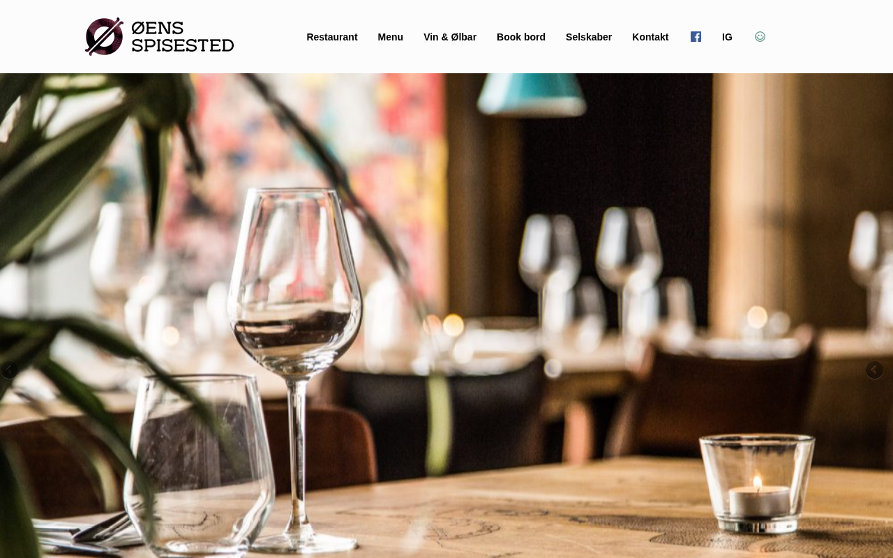The image size is (893, 558).
Task: Advance to the next slideshow image
Action: [874, 370]
